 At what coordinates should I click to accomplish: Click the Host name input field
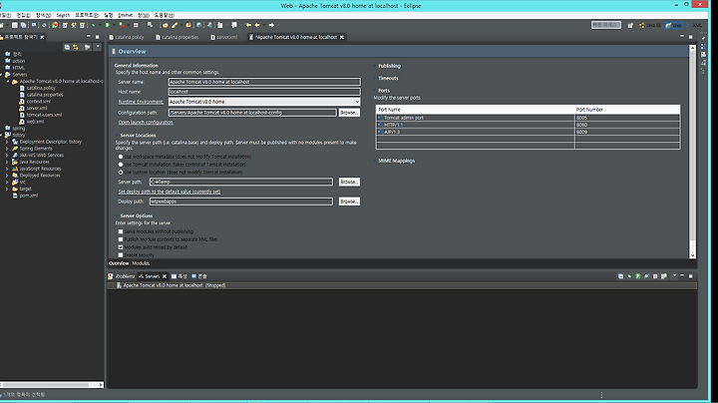pos(264,92)
